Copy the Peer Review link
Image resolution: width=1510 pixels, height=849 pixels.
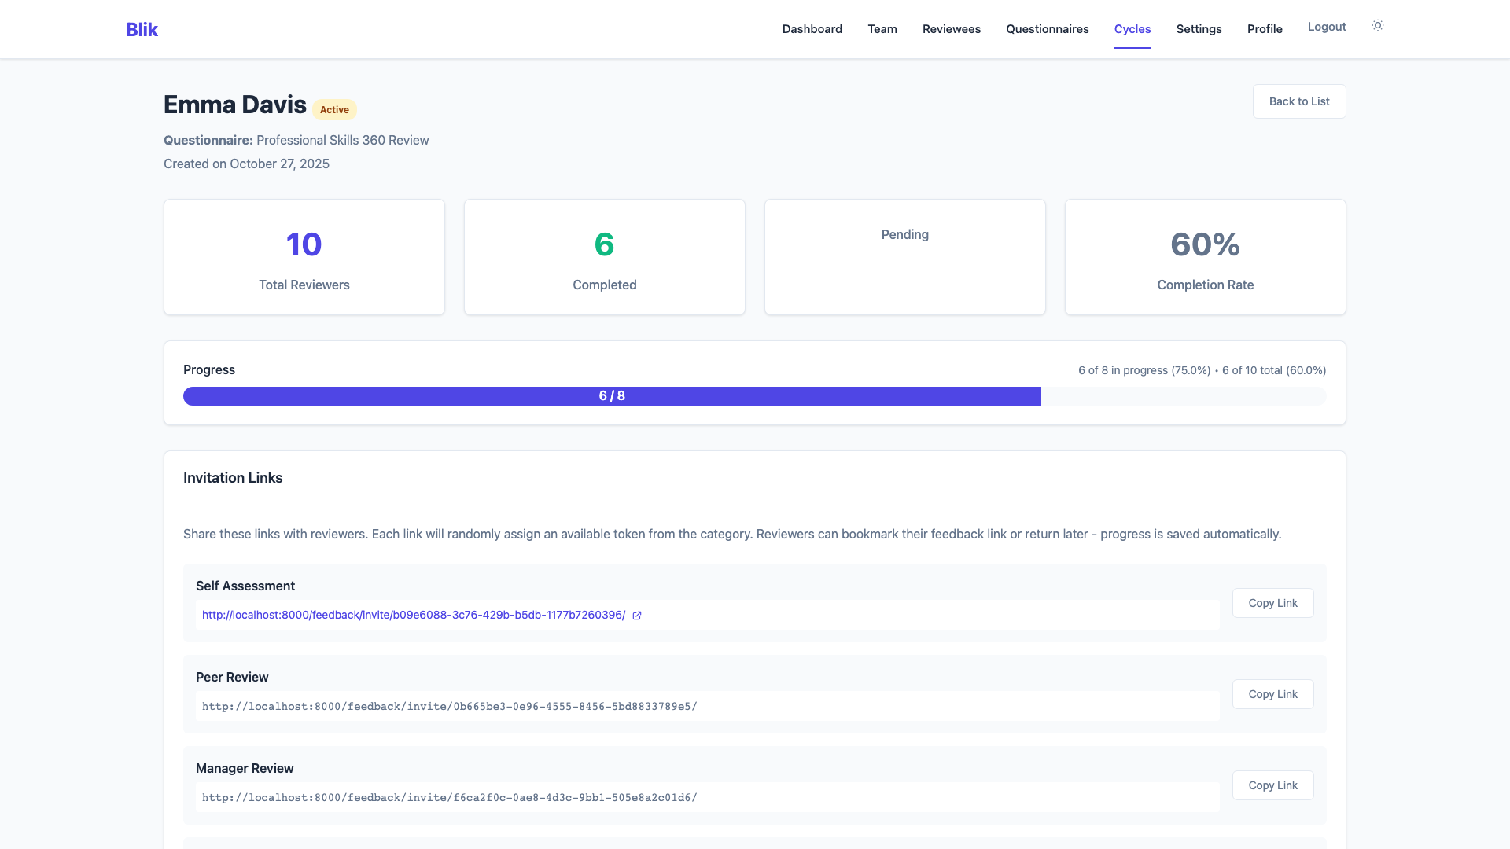1272,694
